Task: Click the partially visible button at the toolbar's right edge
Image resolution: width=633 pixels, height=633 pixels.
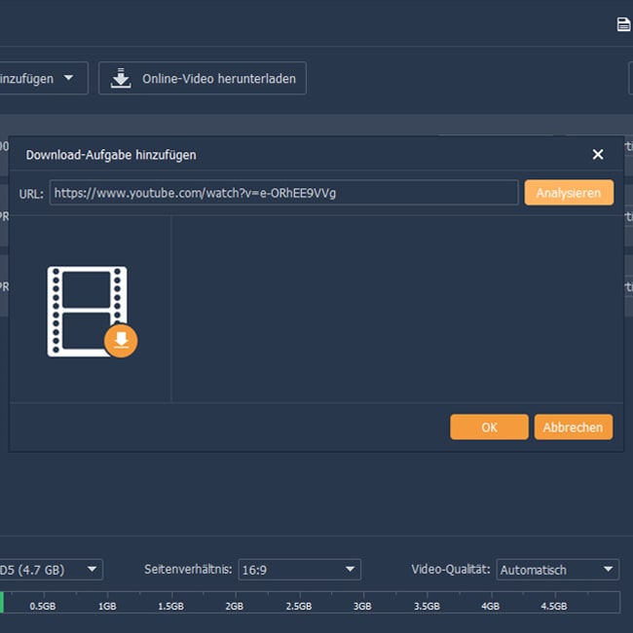Action: click(629, 79)
